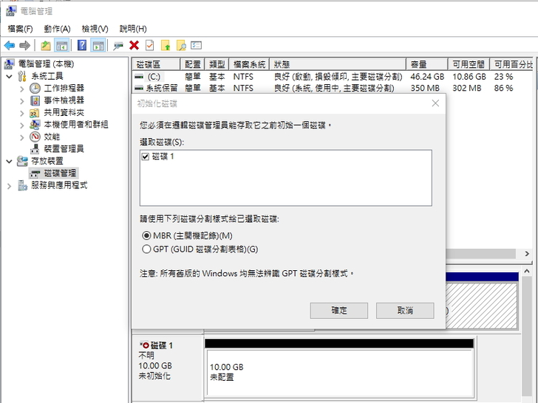Sort by the 類型 column header
The height and width of the screenshot is (403, 538).
tap(217, 64)
